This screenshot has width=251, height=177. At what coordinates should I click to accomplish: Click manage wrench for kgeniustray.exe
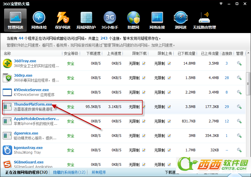[x=239, y=150]
